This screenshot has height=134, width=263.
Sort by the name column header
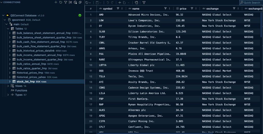coord(136,9)
